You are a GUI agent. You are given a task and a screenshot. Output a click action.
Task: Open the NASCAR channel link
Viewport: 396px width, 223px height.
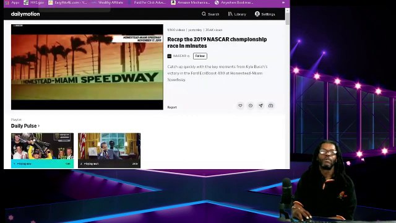tap(179, 56)
